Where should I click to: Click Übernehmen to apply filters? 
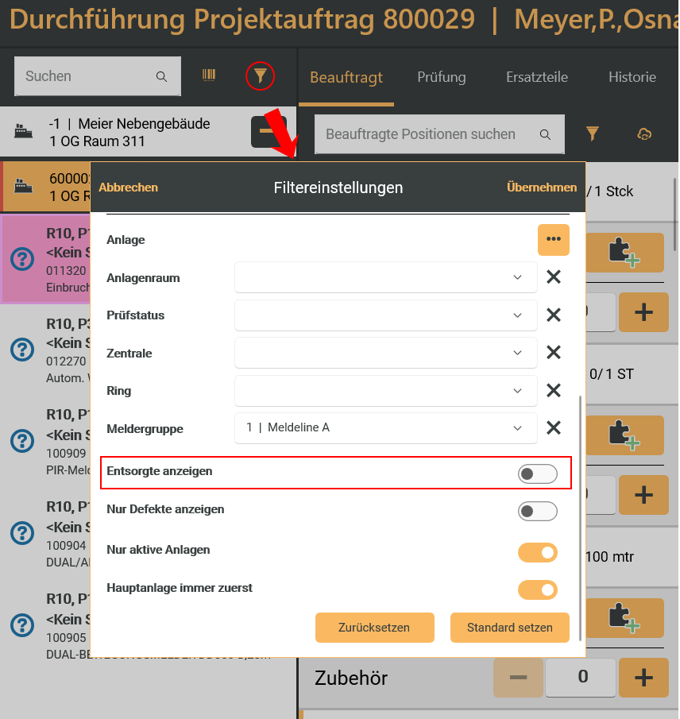[541, 187]
